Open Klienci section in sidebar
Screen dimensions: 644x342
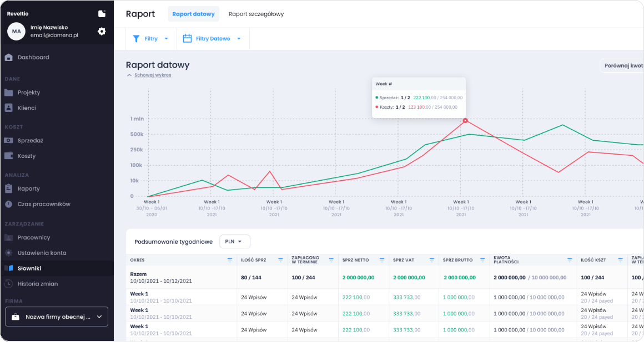27,108
